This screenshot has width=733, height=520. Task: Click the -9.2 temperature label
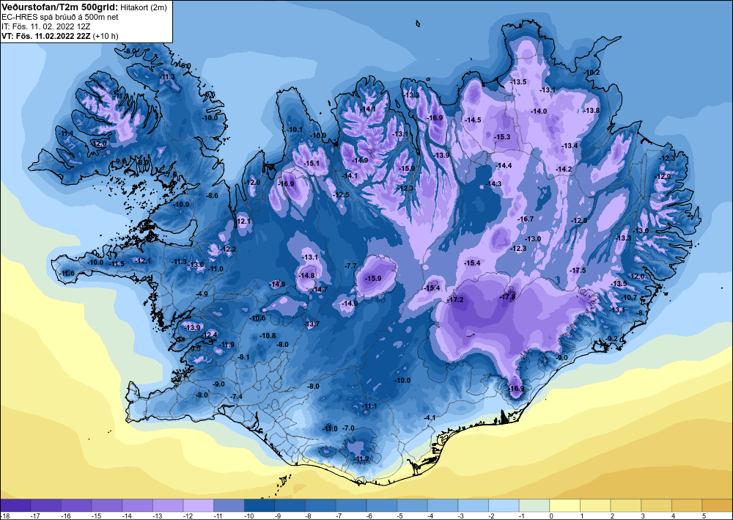[x=612, y=339]
